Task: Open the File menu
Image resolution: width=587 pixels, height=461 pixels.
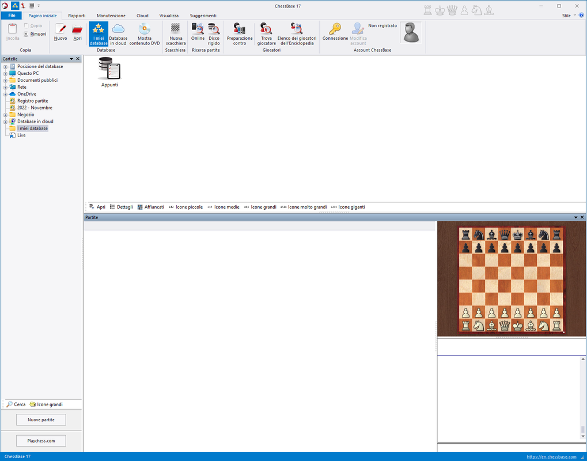Action: [12, 16]
